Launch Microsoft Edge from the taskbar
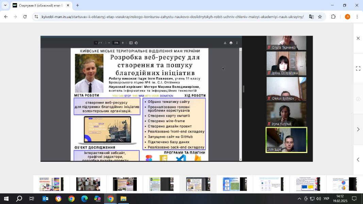The image size is (363, 204). [x=84, y=199]
